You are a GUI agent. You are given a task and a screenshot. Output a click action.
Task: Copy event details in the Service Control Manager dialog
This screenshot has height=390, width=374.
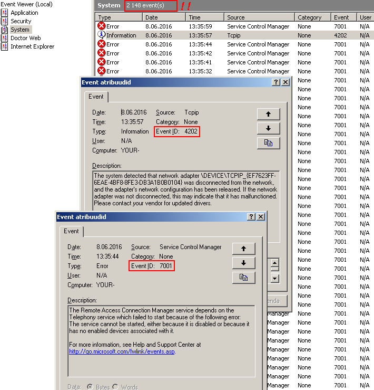pos(243,278)
